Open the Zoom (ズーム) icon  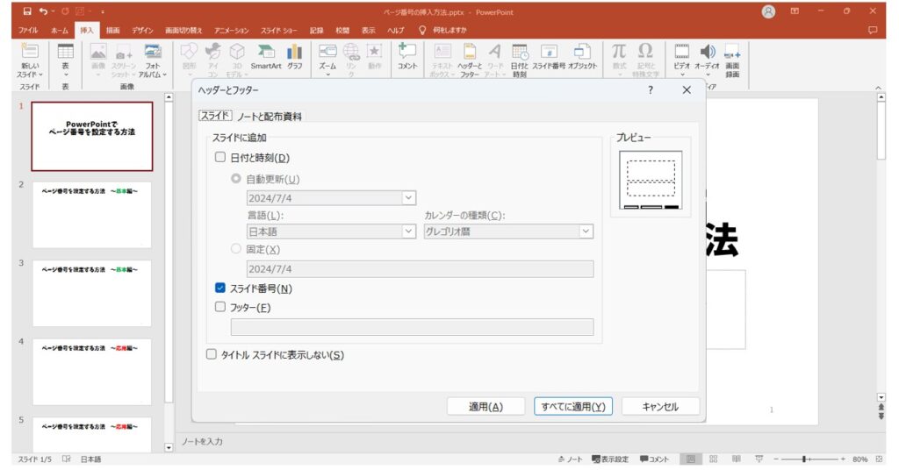click(327, 52)
